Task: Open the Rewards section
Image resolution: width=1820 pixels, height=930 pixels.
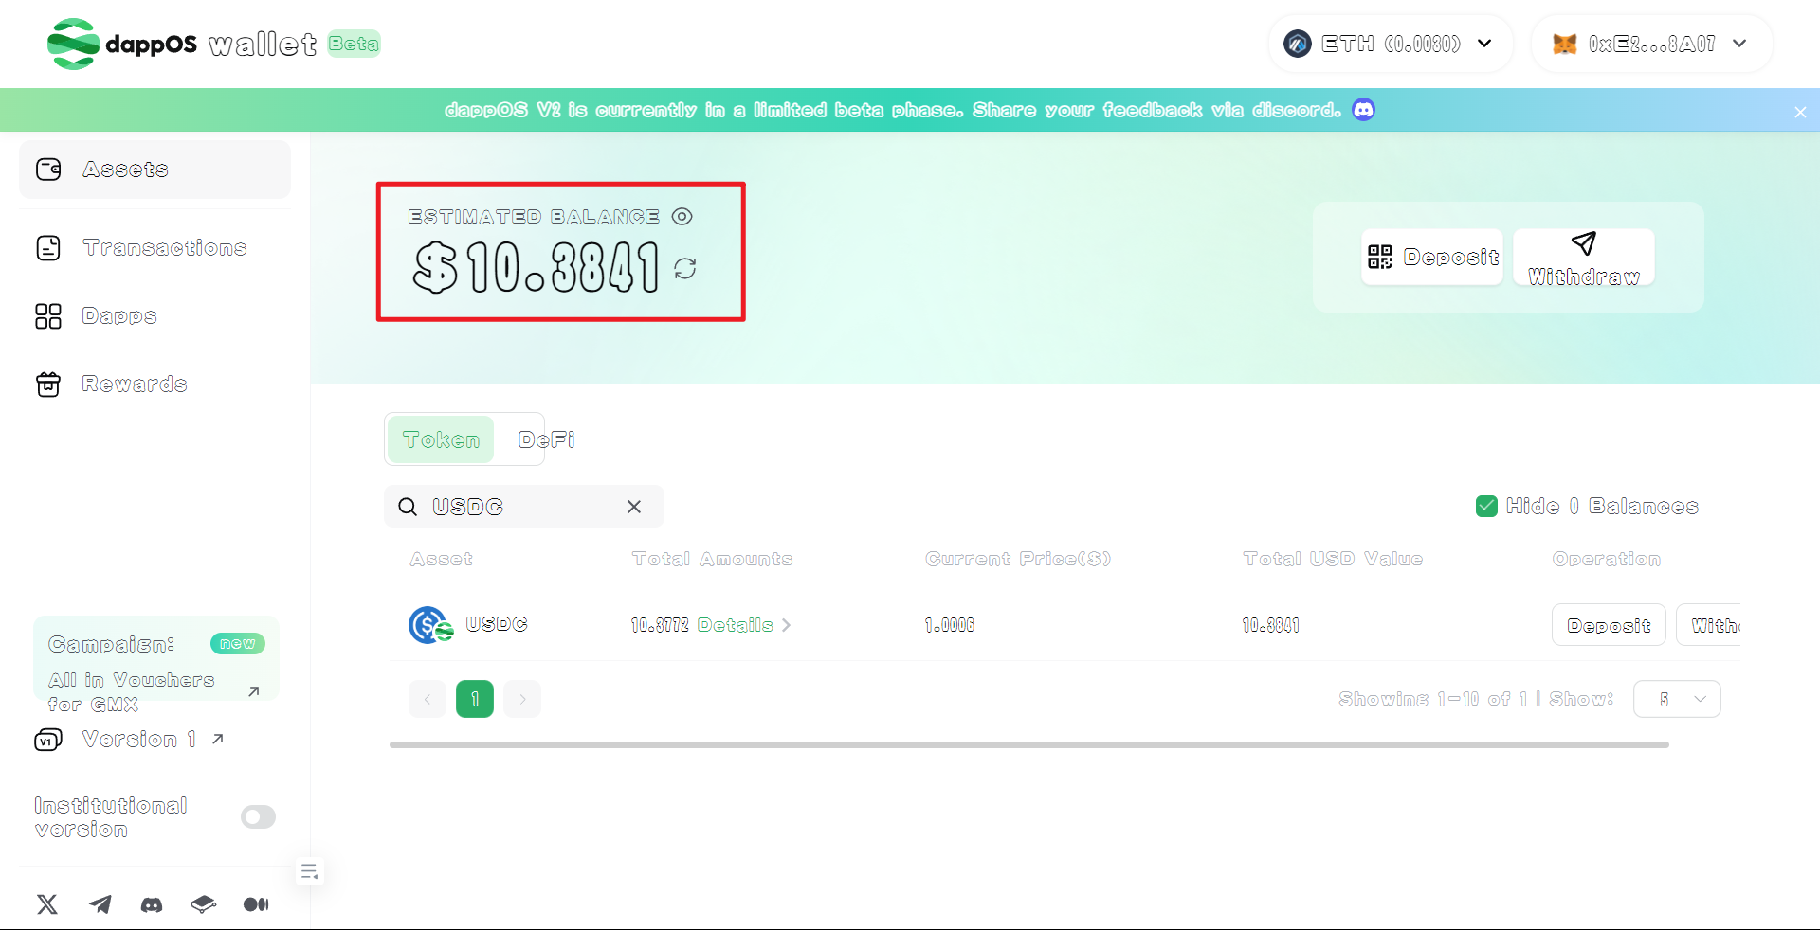Action: click(155, 385)
